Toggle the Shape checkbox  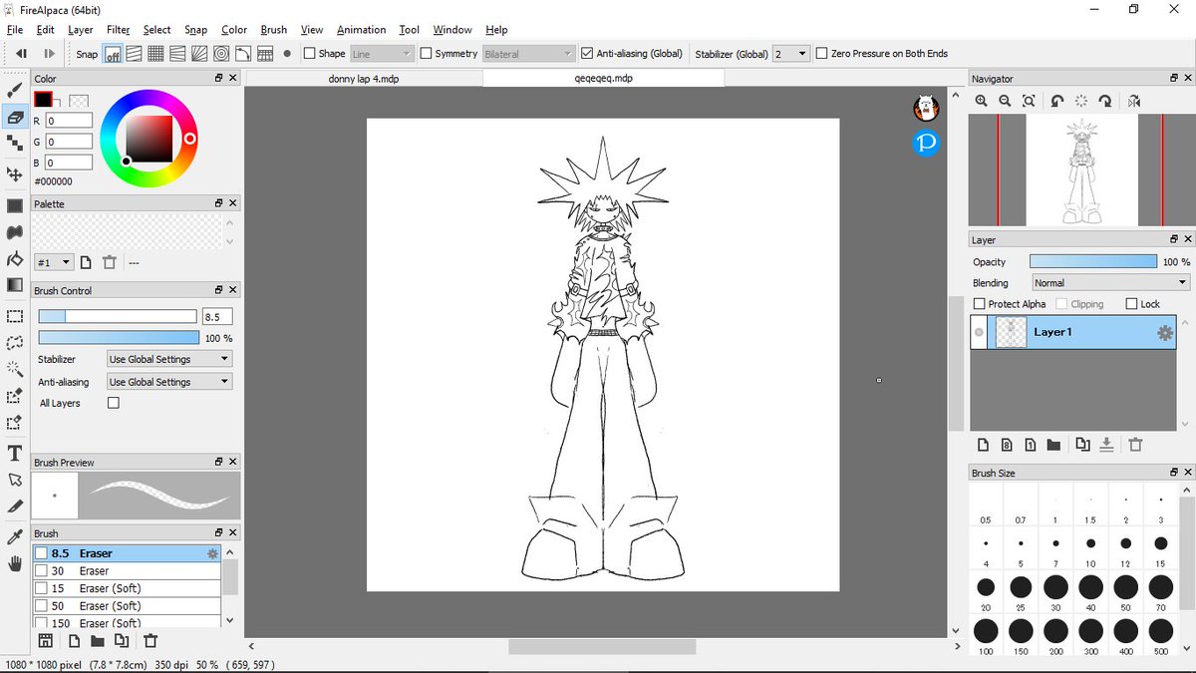click(x=309, y=54)
